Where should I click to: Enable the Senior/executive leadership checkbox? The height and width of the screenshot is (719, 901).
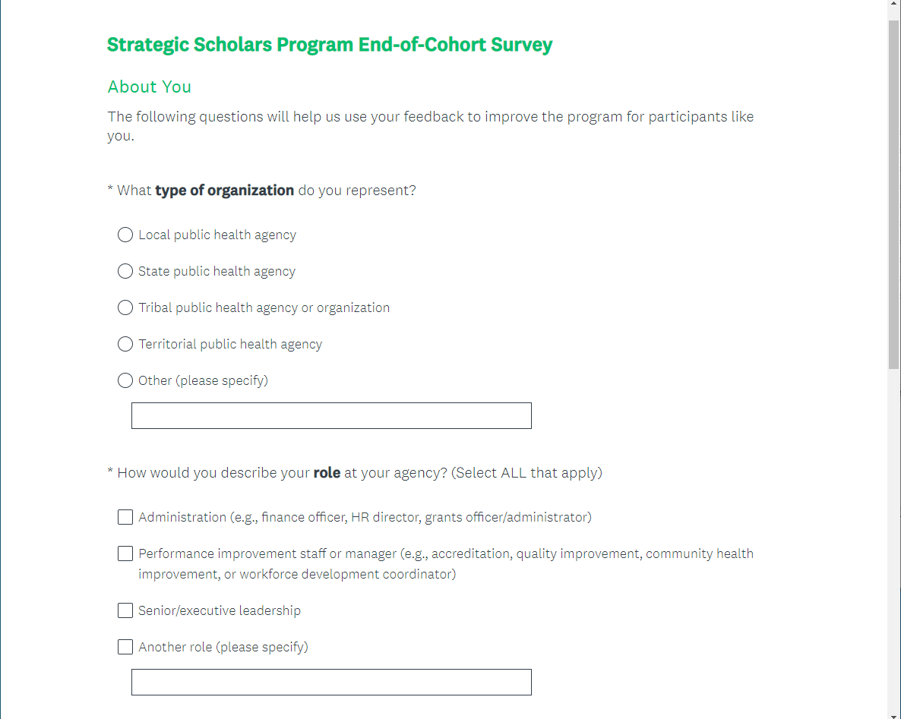coord(125,610)
